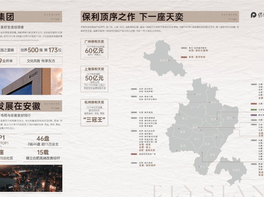This screenshot has width=264, height=197.
Task: Click the city night aerial photo
Action: [x=31, y=178]
